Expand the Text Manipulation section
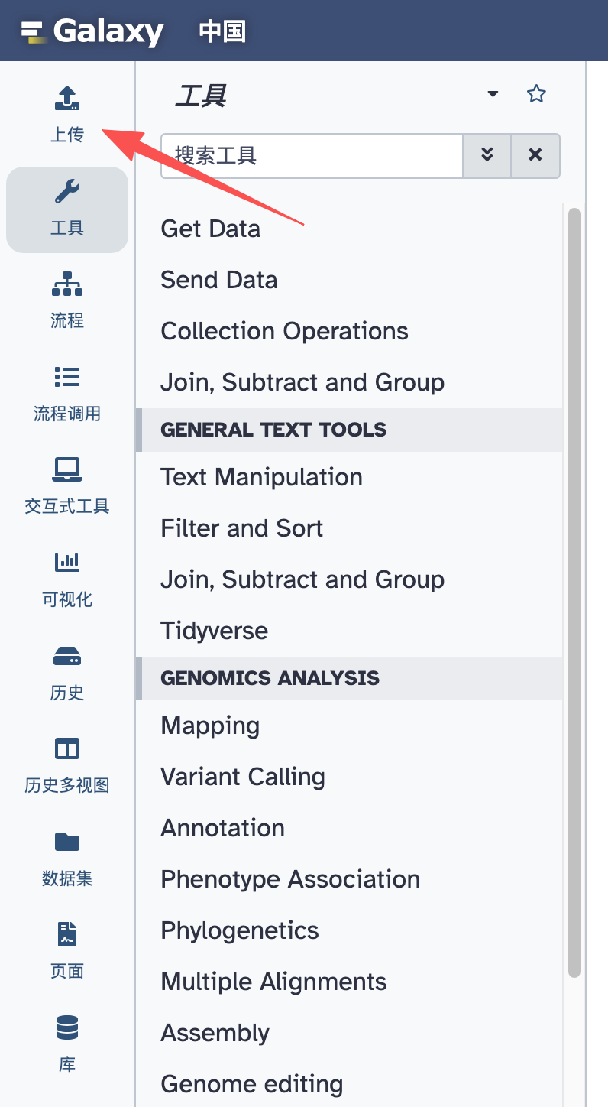The width and height of the screenshot is (608, 1107). pyautogui.click(x=261, y=477)
